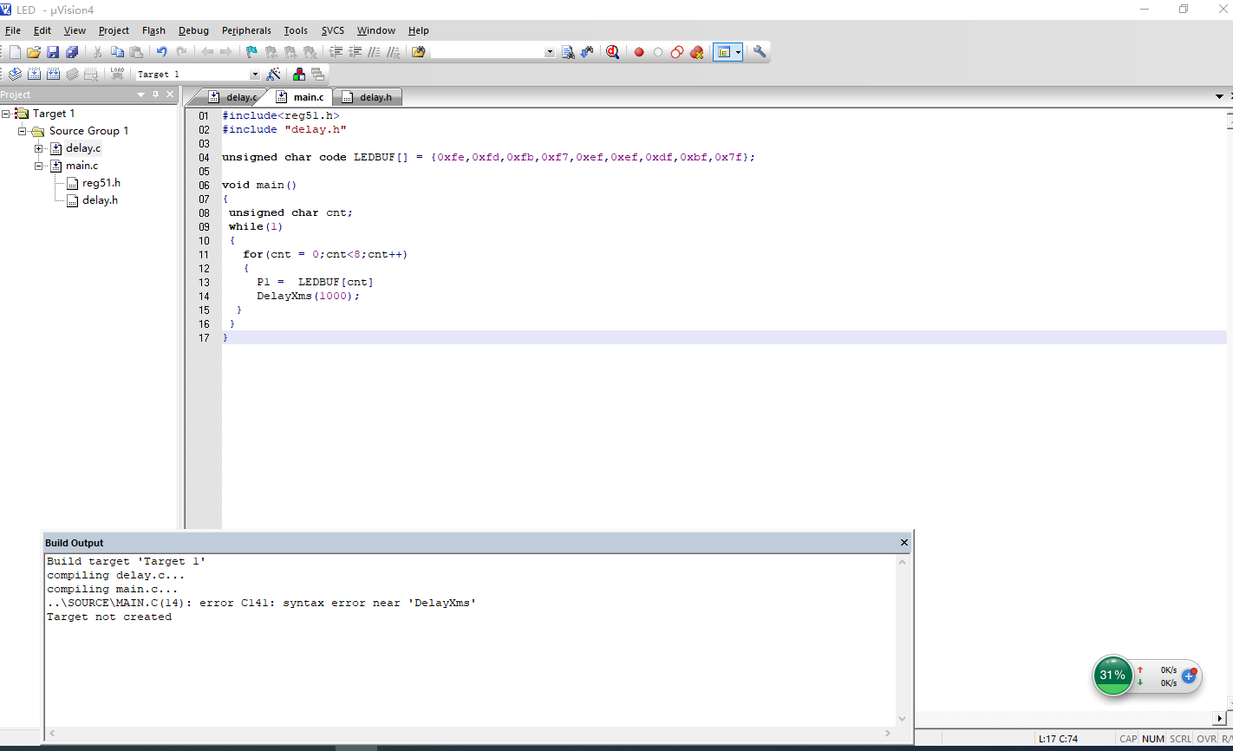The height and width of the screenshot is (751, 1233).
Task: Unindent the selected lines
Action: (355, 52)
